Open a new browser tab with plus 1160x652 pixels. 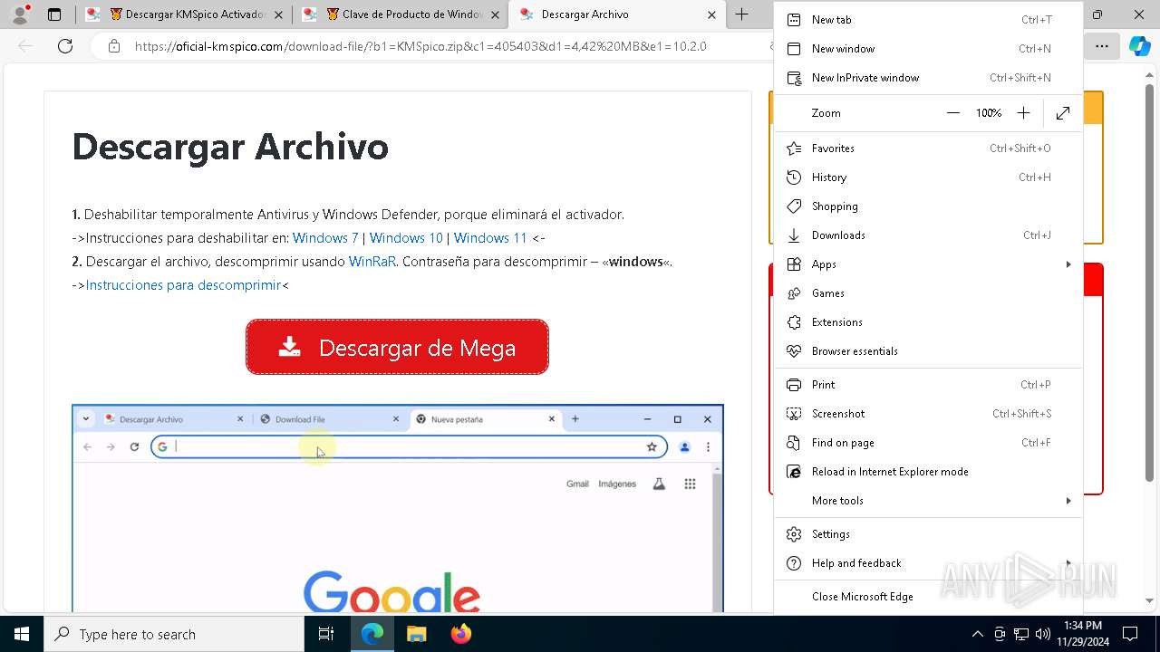(x=741, y=14)
